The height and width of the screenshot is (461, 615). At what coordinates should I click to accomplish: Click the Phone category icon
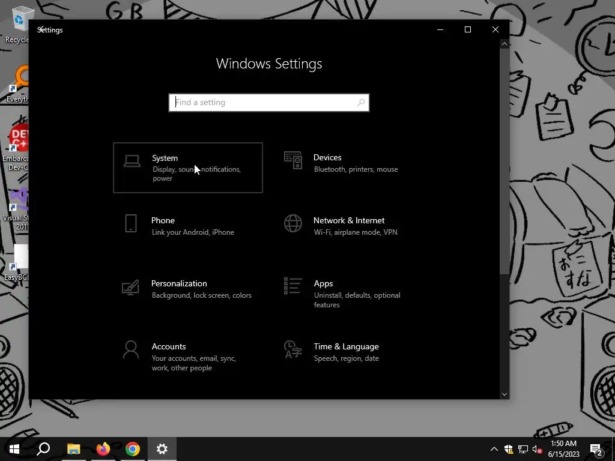[x=131, y=223]
